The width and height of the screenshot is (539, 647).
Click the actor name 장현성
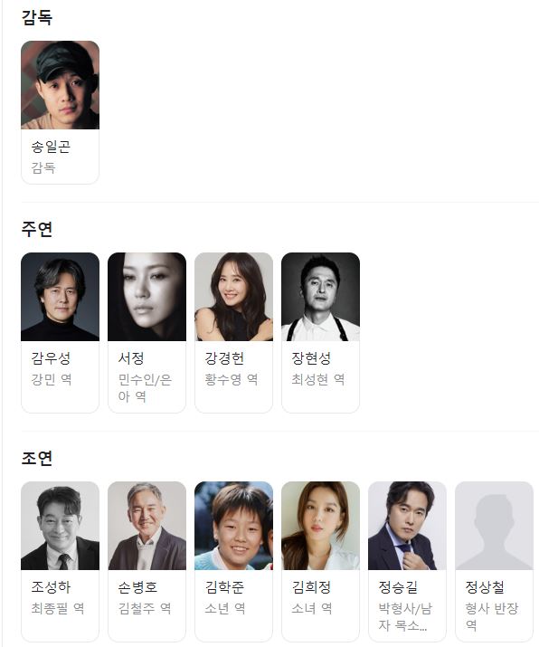[311, 358]
